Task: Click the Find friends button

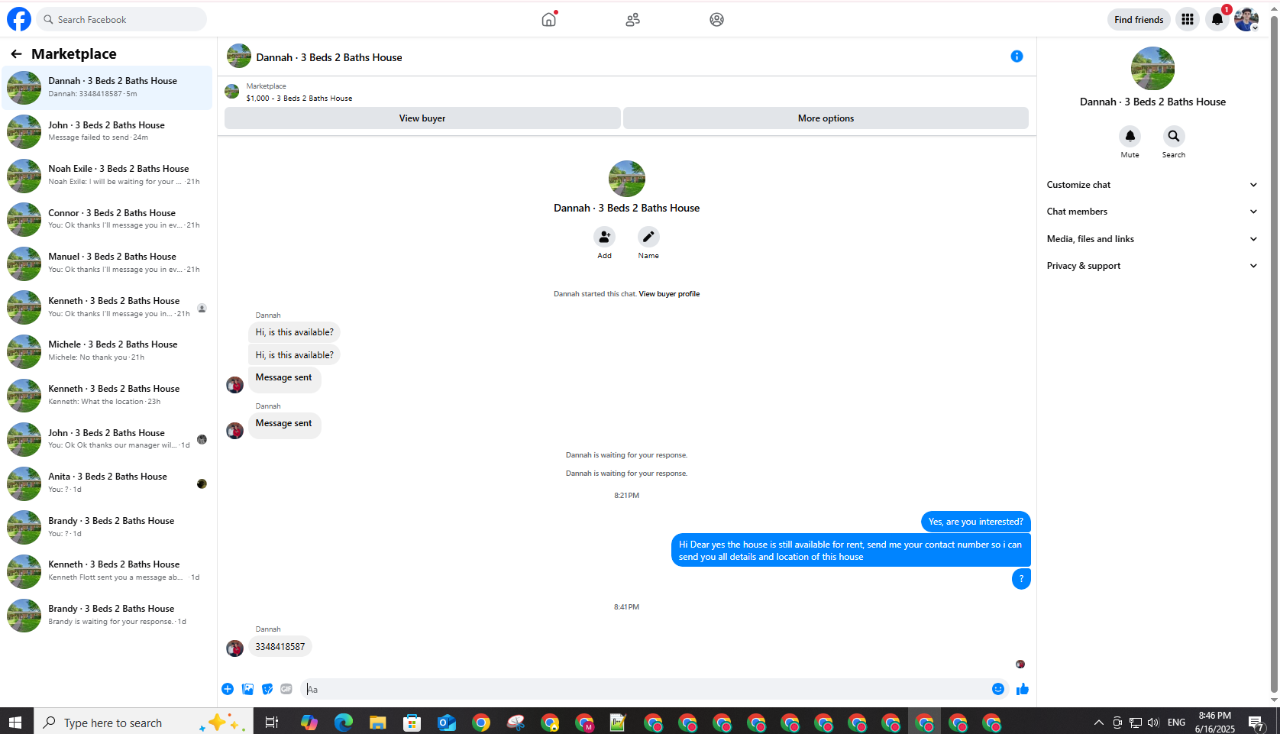Action: [1139, 19]
